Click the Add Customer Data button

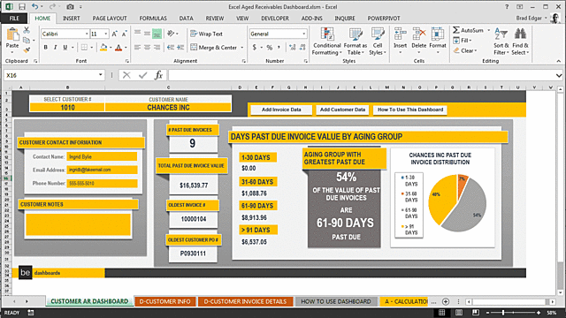(342, 110)
